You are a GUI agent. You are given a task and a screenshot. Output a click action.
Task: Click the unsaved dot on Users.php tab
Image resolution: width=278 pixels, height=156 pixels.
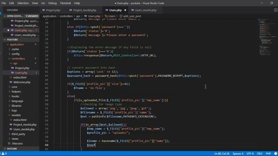pyautogui.click(x=125, y=10)
